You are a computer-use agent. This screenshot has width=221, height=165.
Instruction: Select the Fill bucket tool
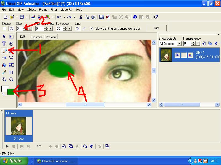pos(4,65)
